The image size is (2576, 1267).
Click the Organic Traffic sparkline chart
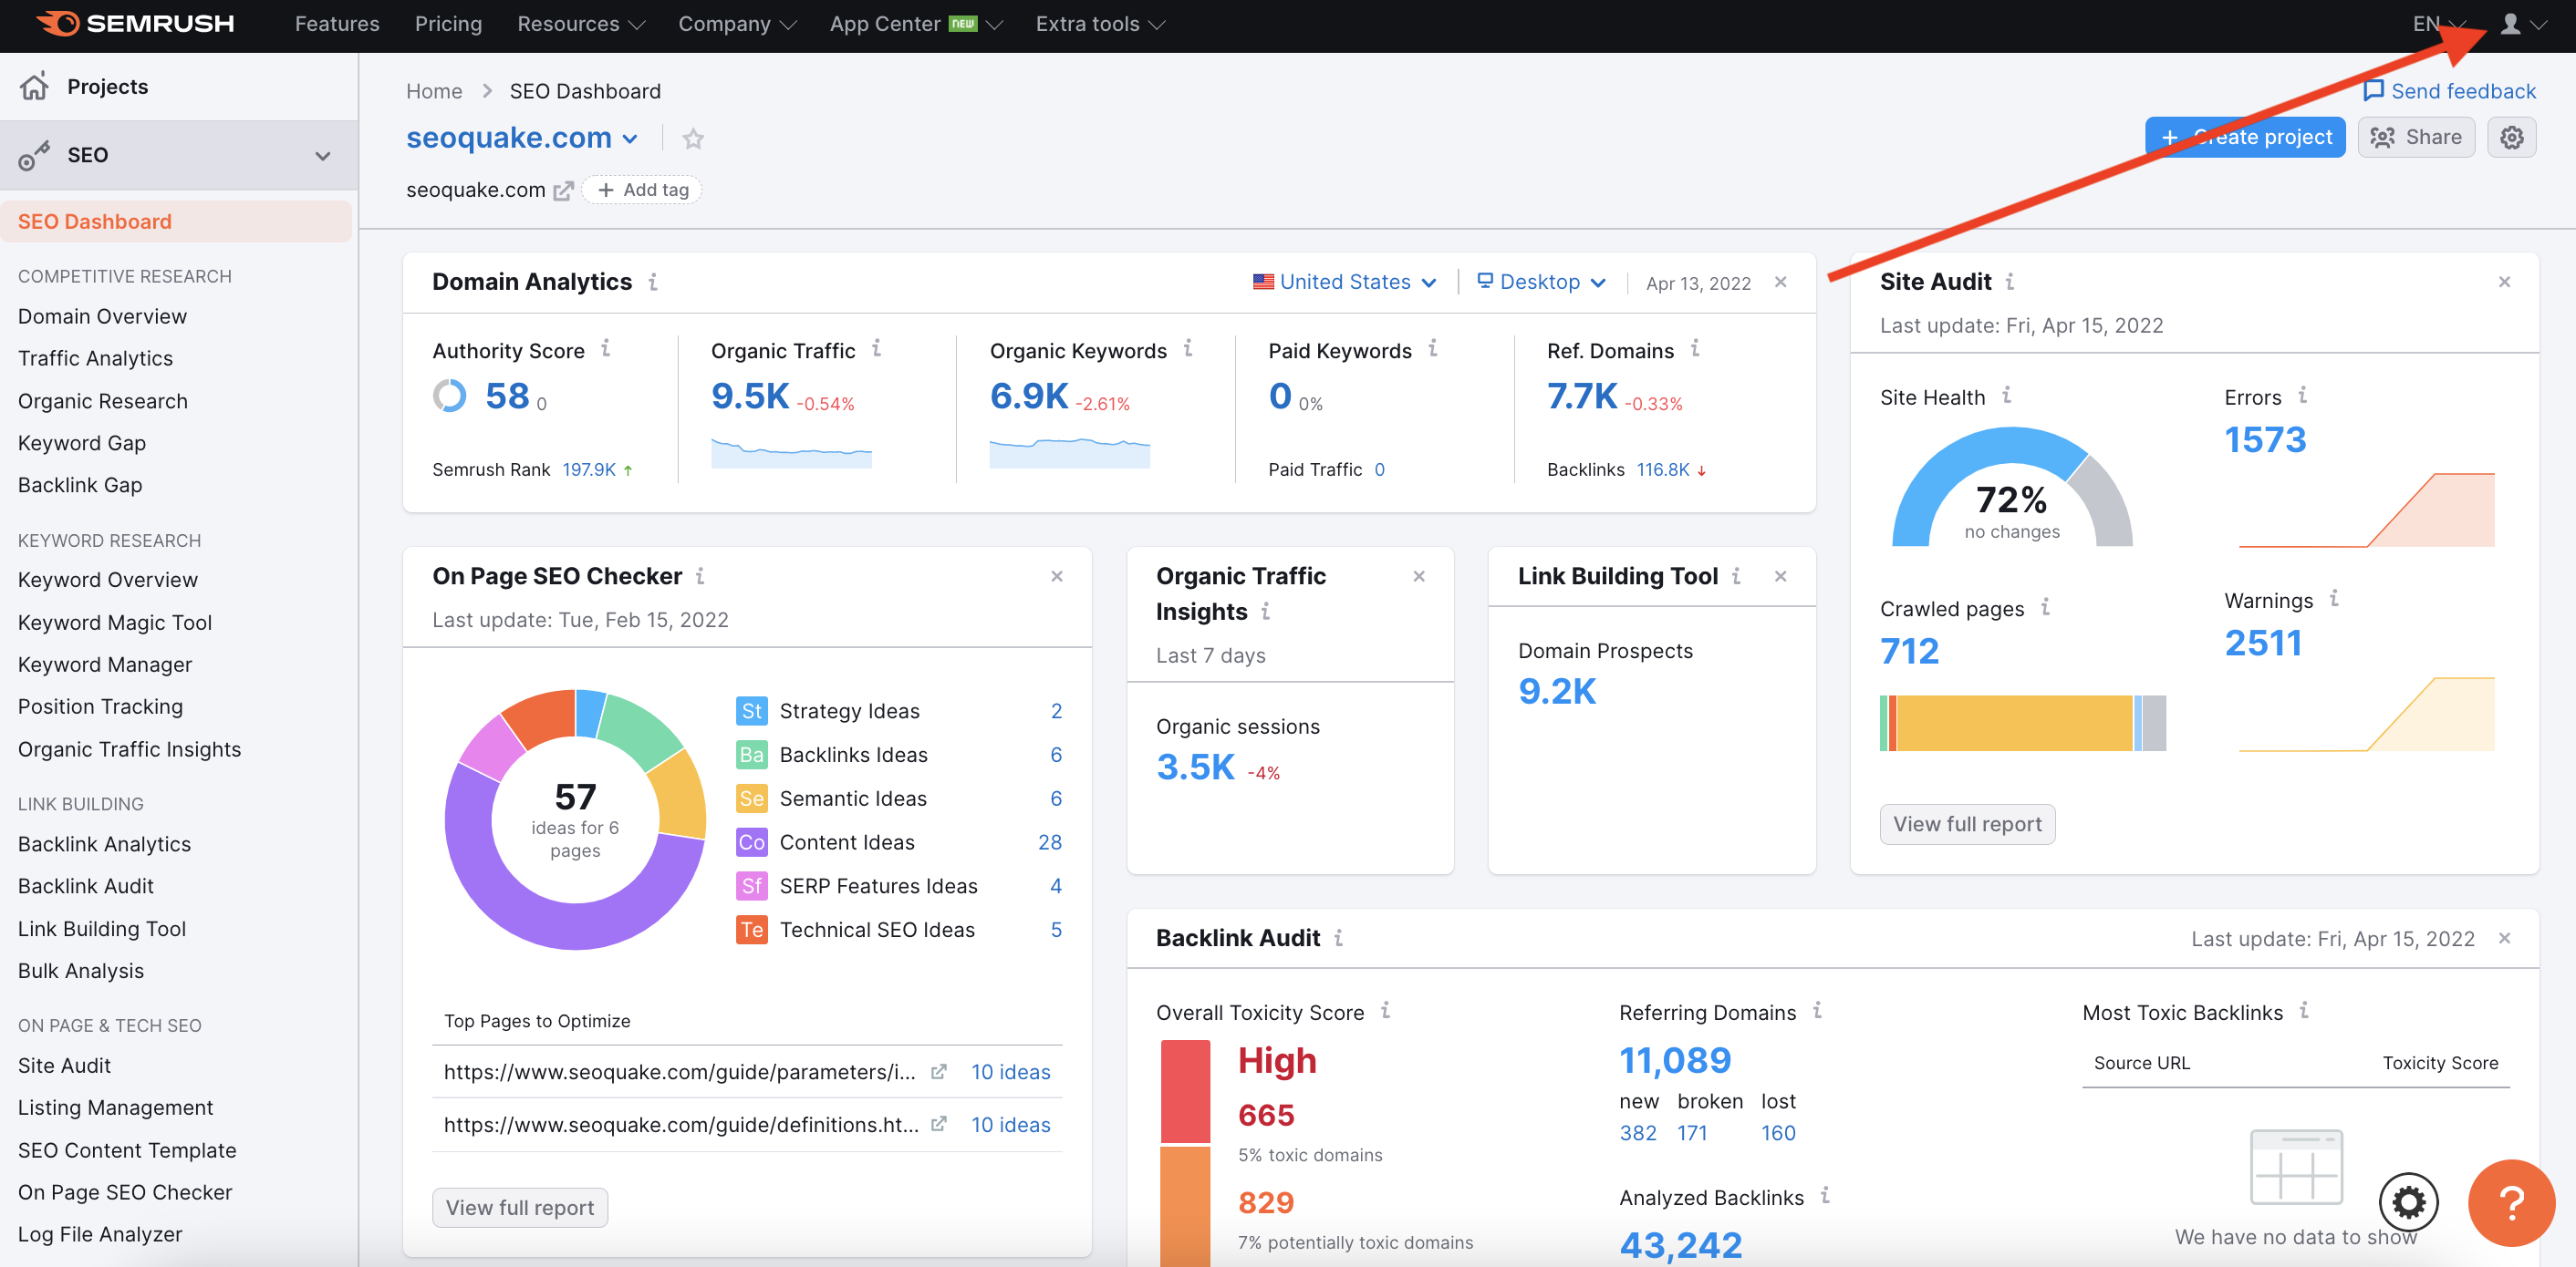tap(791, 453)
